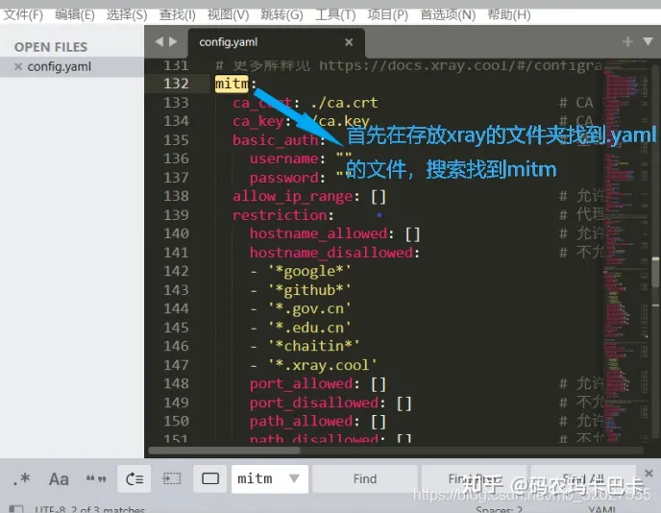Click the Find Prev button
The height and width of the screenshot is (513, 661).
click(474, 478)
